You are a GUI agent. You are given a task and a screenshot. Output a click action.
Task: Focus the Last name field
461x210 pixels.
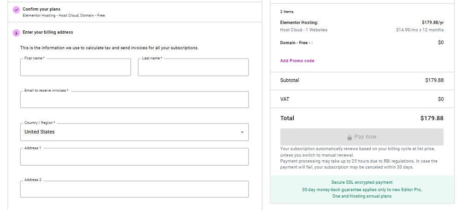pos(193,68)
